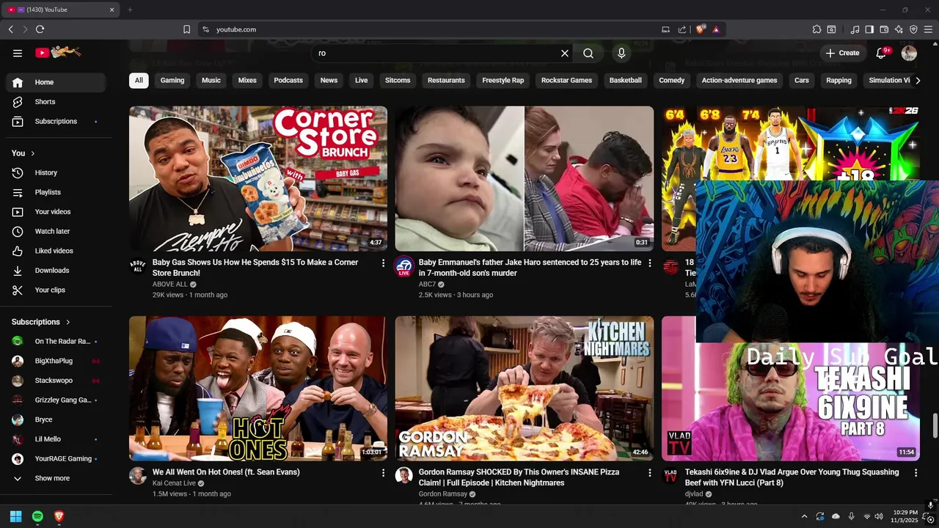Bookmark this page icon

click(186, 29)
